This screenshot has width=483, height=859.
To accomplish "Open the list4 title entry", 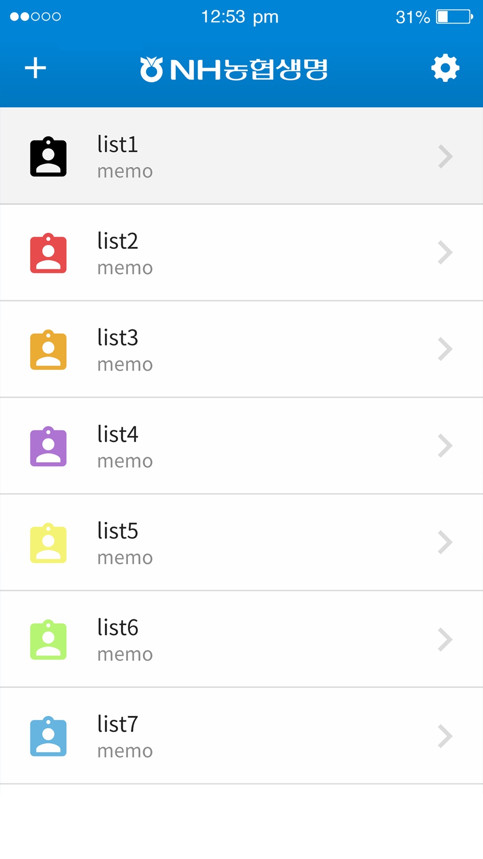I will [118, 434].
